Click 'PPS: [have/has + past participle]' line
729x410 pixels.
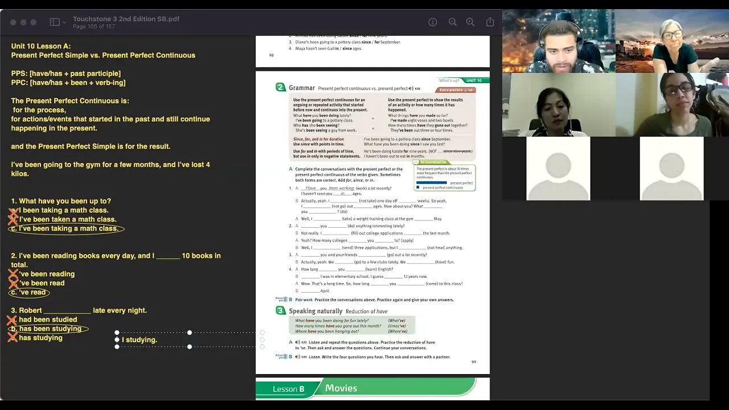coord(66,73)
